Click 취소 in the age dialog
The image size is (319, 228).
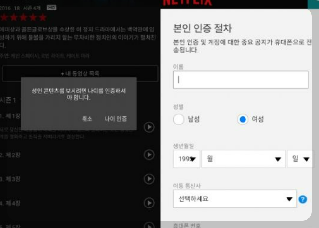[x=87, y=119]
